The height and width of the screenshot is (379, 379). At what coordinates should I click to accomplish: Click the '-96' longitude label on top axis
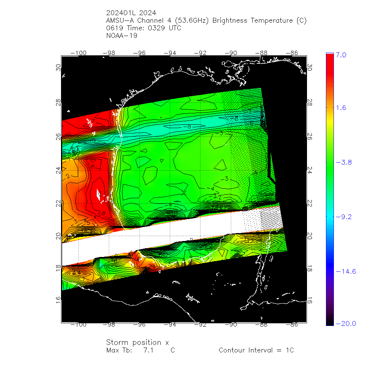click(x=139, y=53)
